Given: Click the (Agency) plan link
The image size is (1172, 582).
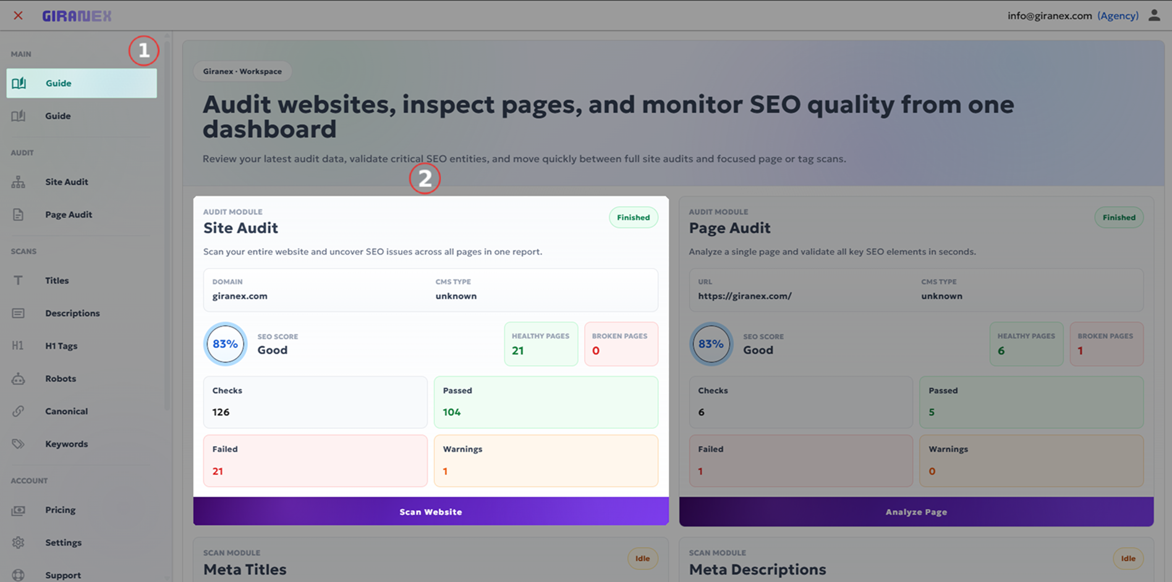Looking at the screenshot, I should click(1118, 16).
